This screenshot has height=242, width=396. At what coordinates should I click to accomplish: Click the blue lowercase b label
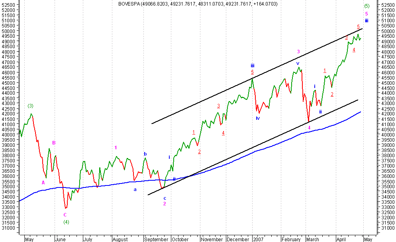(x=145, y=154)
